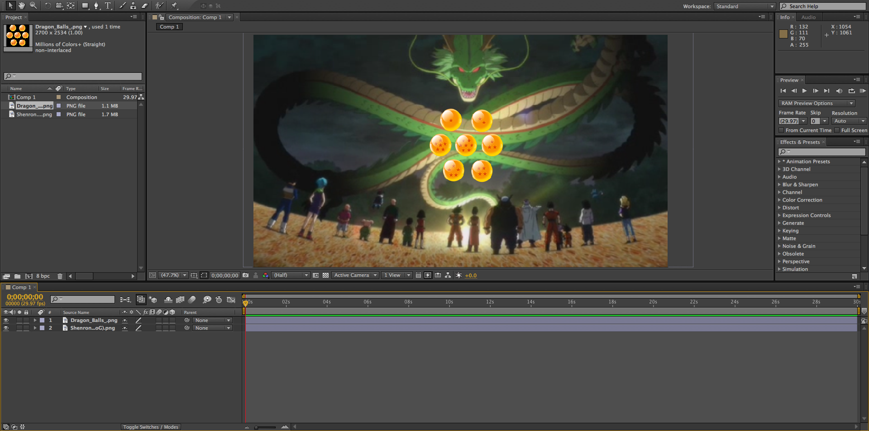Expand the Blur & Sharpen effects category

[x=779, y=185]
